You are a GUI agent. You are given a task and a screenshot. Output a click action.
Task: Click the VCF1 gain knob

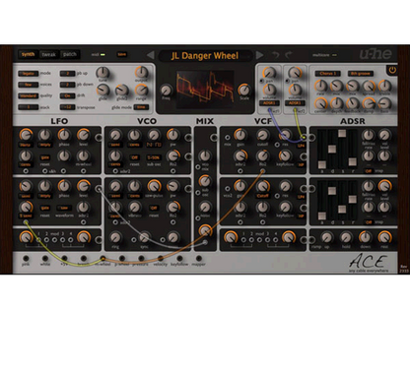240,135
